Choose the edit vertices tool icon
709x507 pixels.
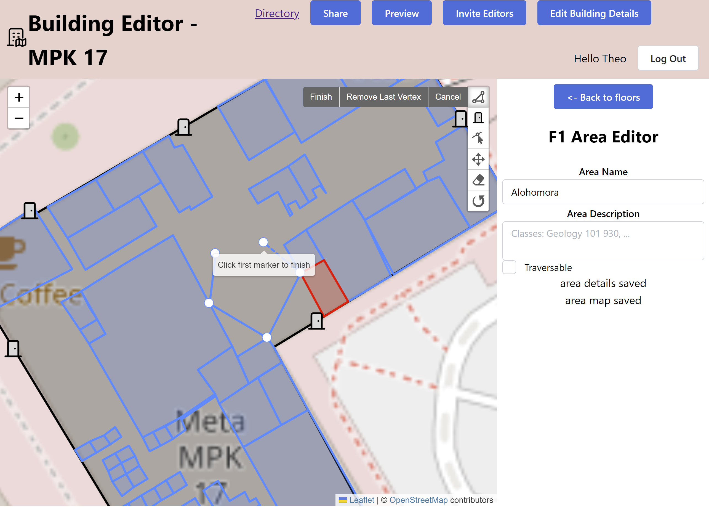pos(478,138)
